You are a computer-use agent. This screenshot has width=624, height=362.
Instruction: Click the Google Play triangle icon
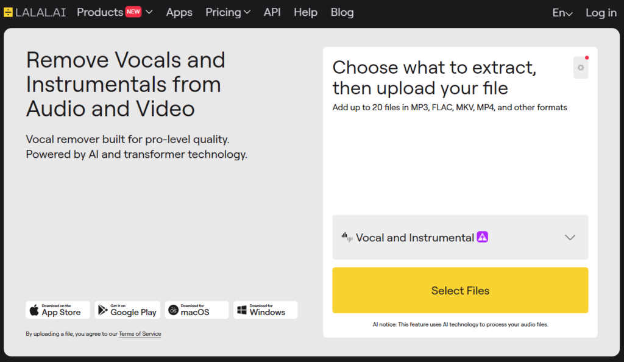[x=102, y=310]
